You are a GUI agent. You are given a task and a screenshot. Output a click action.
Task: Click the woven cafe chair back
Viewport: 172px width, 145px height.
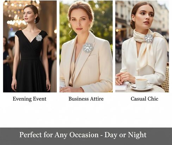click(166, 78)
